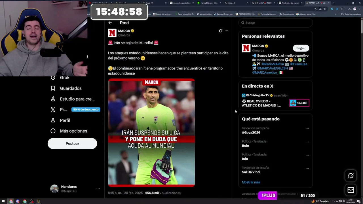Open options for the Irán trend

(x=307, y=155)
